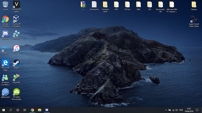Open the volume control in system tray
Image resolution: width=202 pixels, height=113 pixels.
[177, 110]
